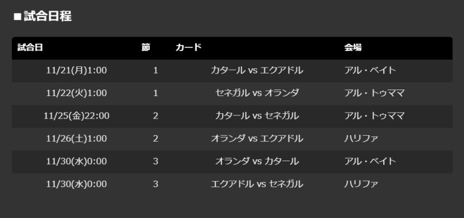Select the 節 column header

pyautogui.click(x=146, y=47)
